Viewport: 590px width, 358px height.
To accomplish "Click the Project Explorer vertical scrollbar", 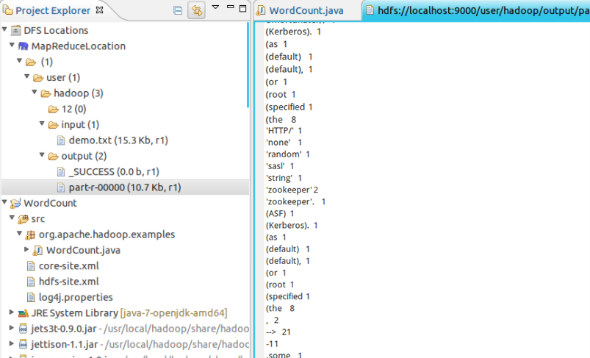I will click(248, 65).
